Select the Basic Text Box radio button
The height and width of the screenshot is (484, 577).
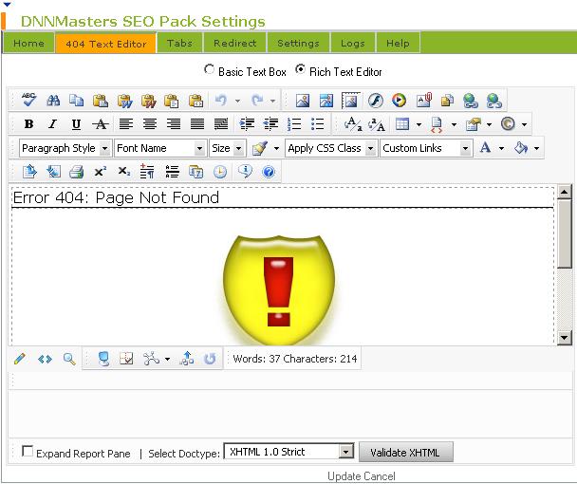tap(209, 69)
